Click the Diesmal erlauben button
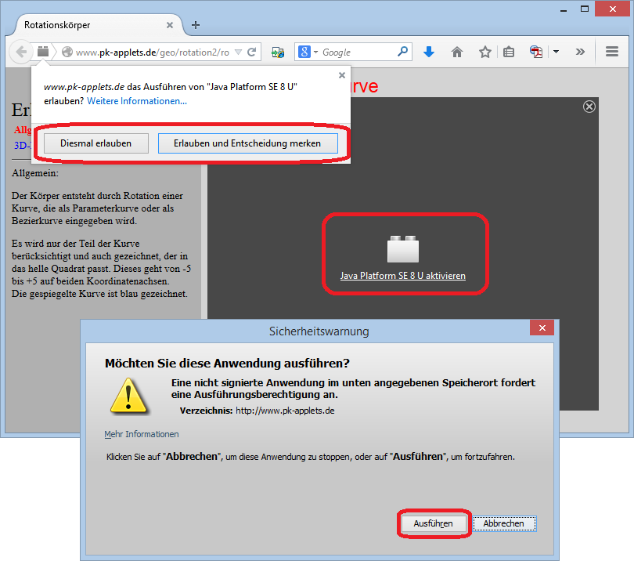634x561 pixels. pyautogui.click(x=95, y=143)
